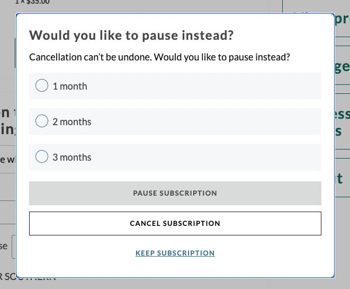Screen dimensions: 350x289
Task: Click the "Would you like to pause instead?" heading
Action: [131, 36]
